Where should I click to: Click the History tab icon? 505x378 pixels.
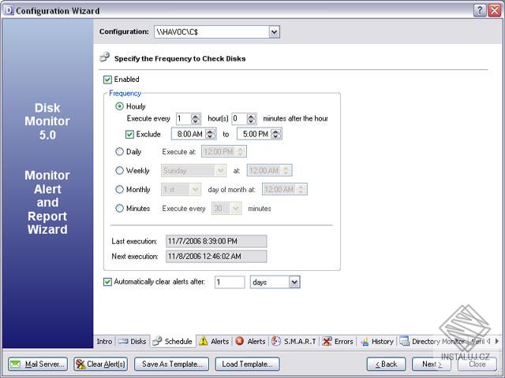tap(365, 342)
